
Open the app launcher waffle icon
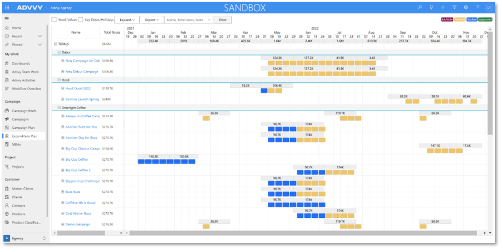[x=7, y=8]
